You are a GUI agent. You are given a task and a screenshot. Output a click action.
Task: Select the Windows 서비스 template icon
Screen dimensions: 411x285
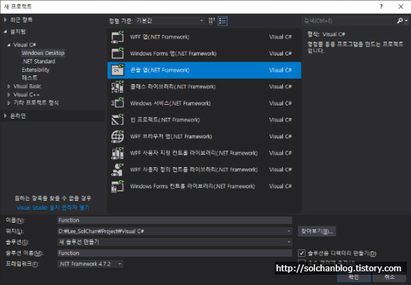click(x=117, y=103)
